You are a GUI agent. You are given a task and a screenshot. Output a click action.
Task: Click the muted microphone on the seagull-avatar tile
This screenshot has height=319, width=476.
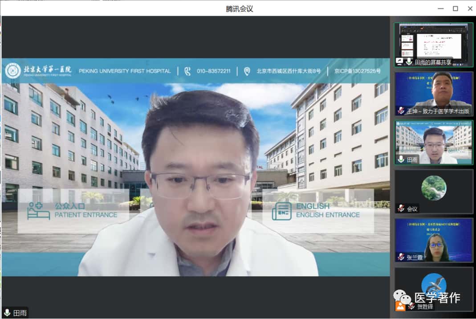[411, 306]
